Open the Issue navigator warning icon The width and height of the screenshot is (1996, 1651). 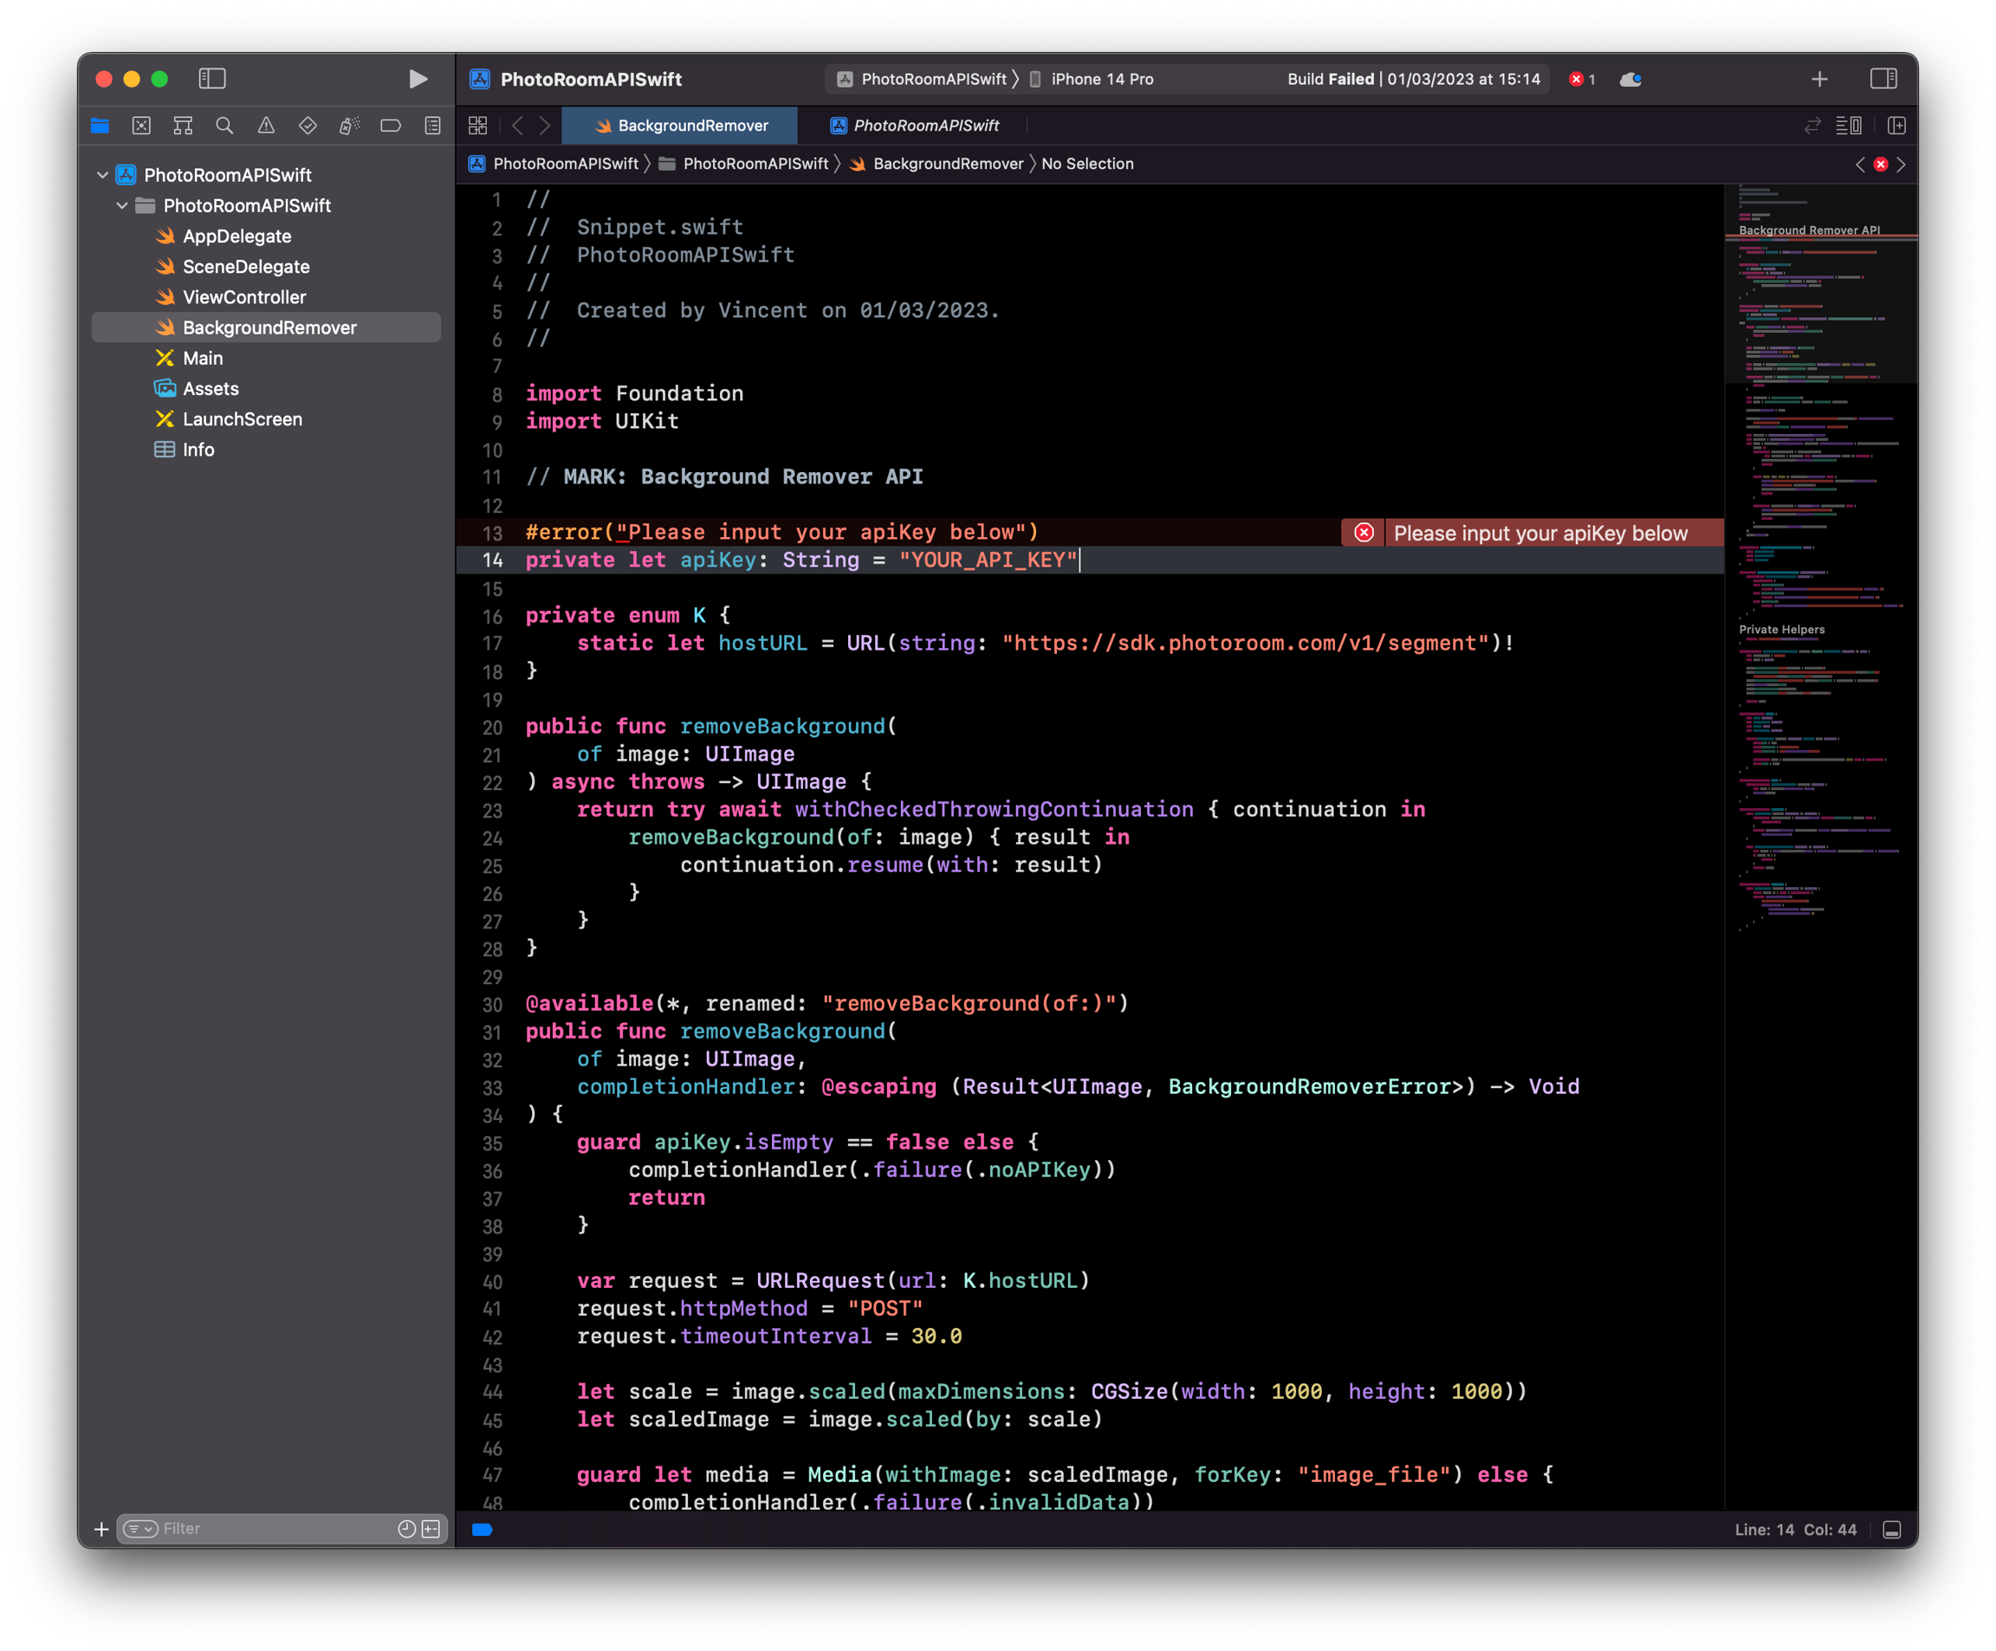(x=266, y=126)
